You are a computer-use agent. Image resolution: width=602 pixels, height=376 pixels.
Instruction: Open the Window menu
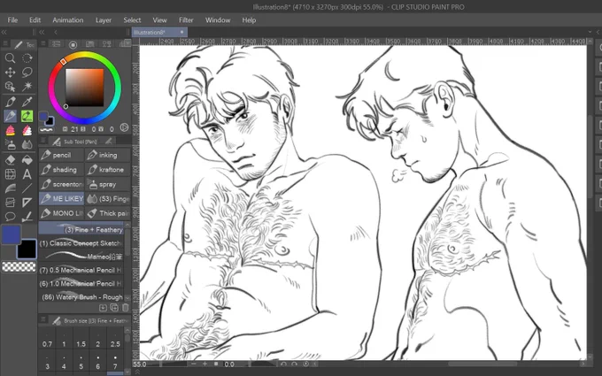pyautogui.click(x=218, y=20)
